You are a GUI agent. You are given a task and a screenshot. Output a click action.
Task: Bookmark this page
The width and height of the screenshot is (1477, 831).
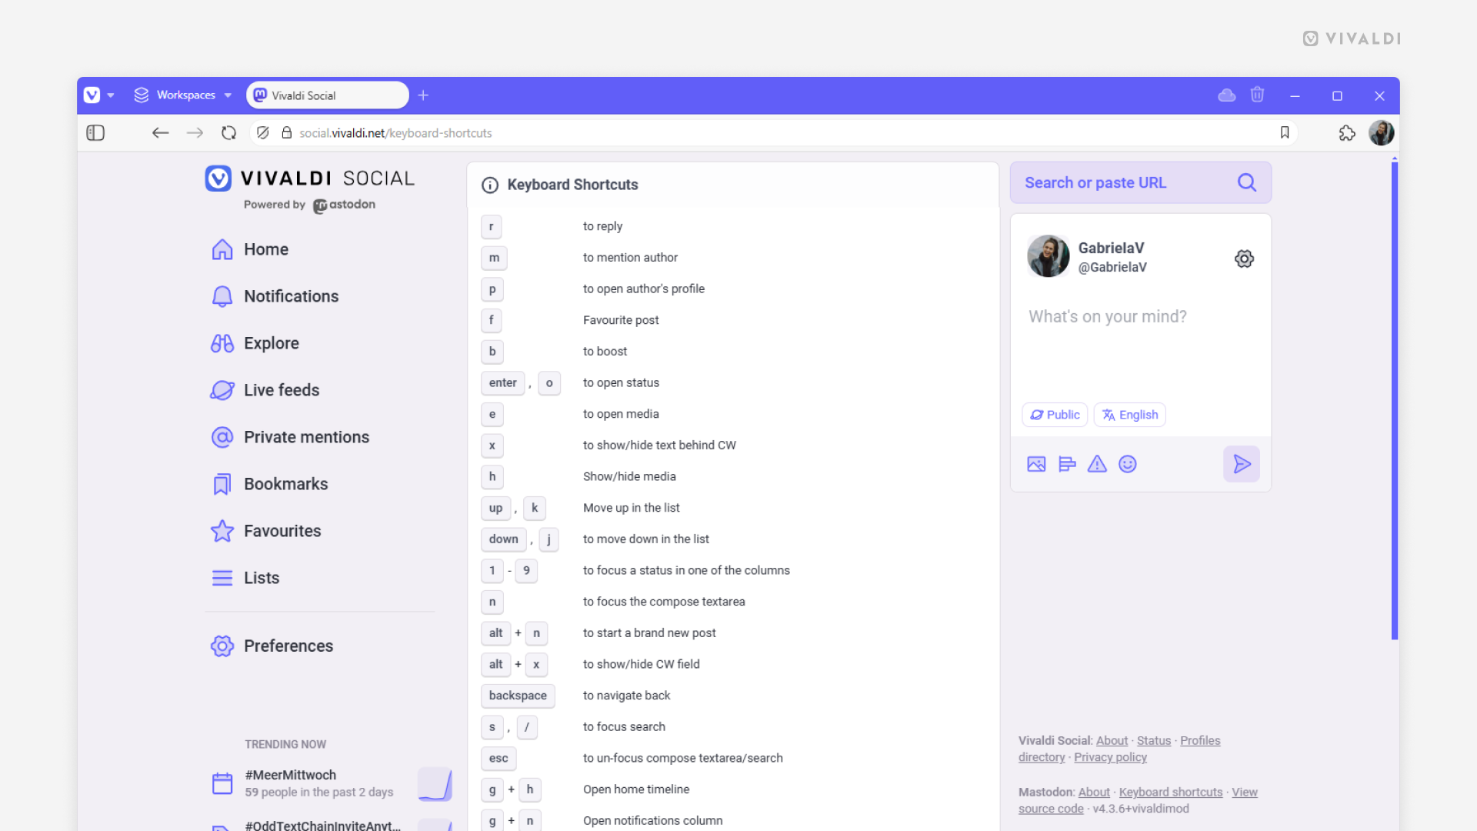(1285, 133)
